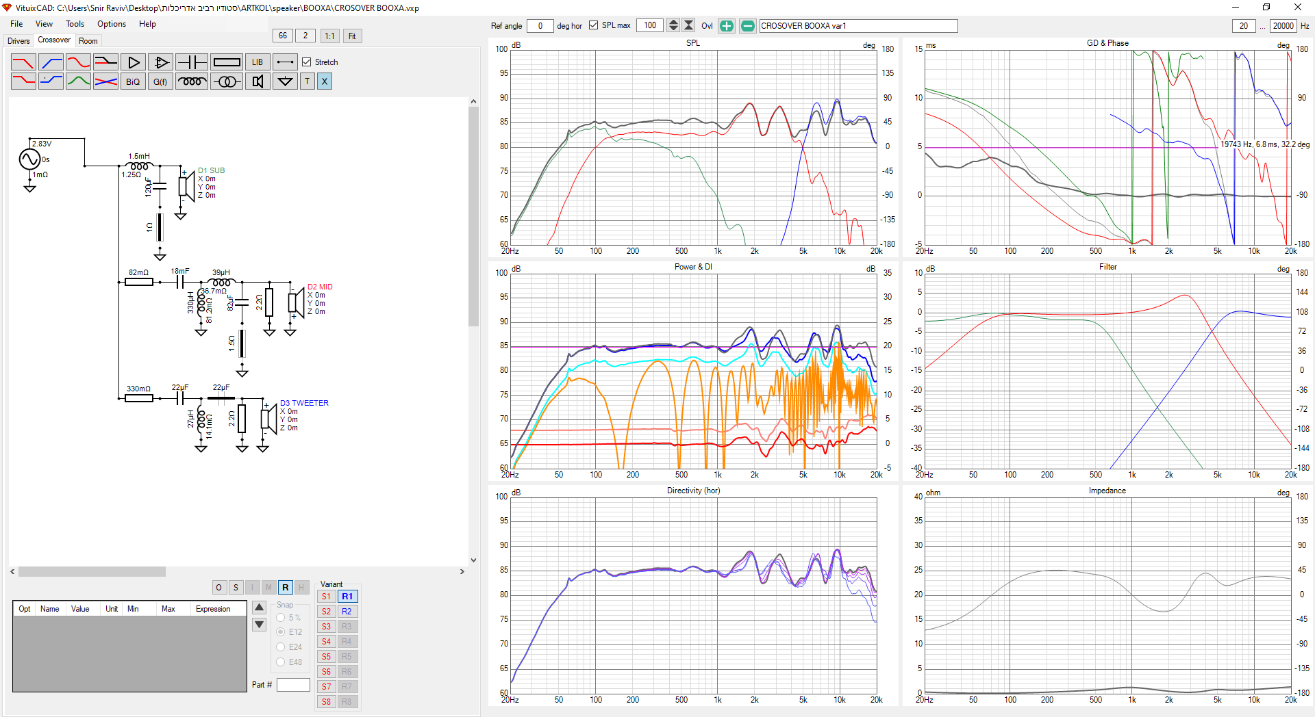The width and height of the screenshot is (1315, 717).
Task: Add the buffer amplifier triangle
Action: 133,62
